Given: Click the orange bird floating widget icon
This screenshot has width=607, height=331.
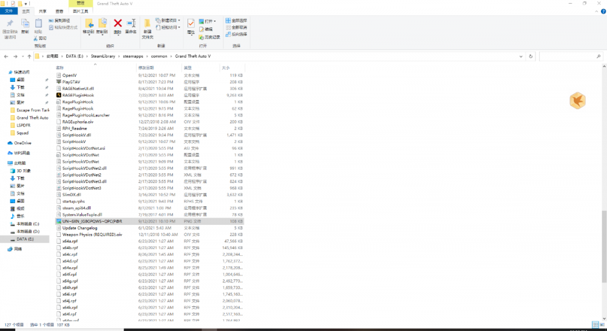Looking at the screenshot, I should (577, 101).
